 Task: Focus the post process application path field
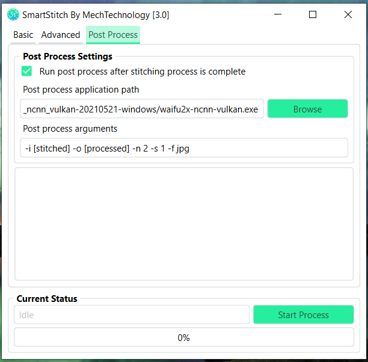click(x=142, y=109)
